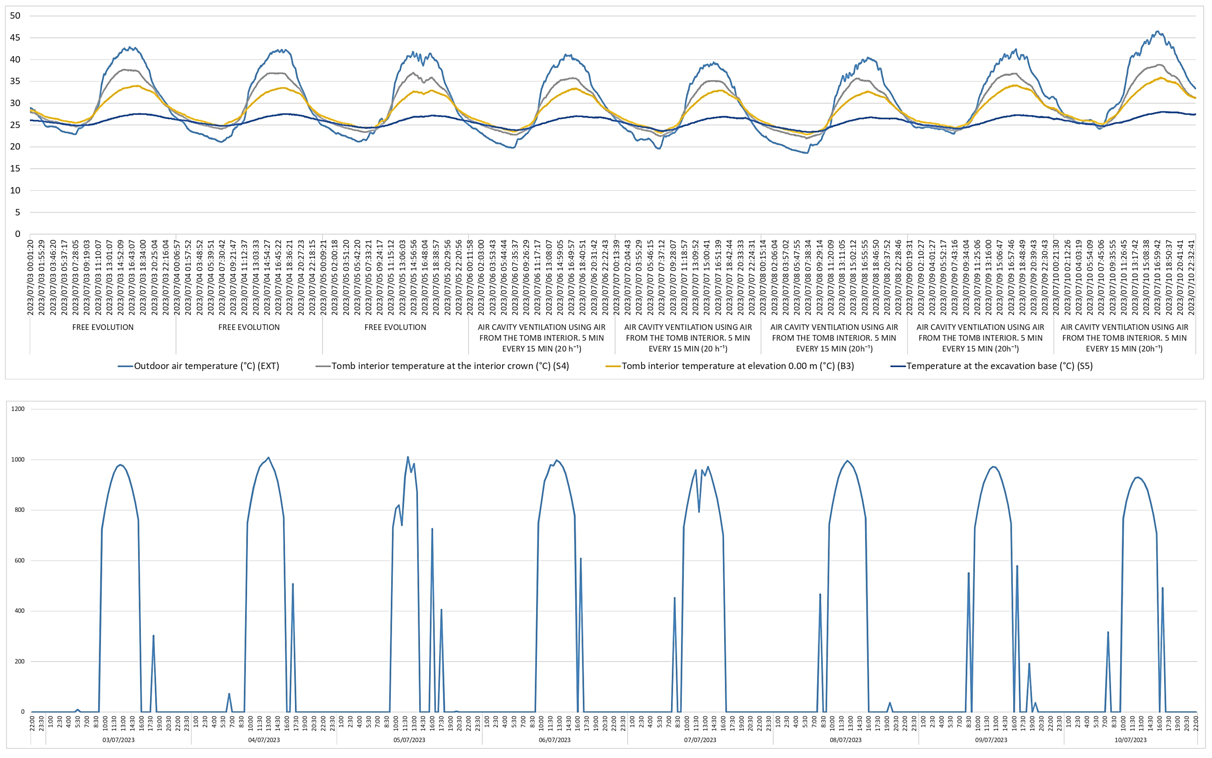This screenshot has height=758, width=1212.
Task: Click the dark blue S5 legend line swatch
Action: [x=898, y=366]
